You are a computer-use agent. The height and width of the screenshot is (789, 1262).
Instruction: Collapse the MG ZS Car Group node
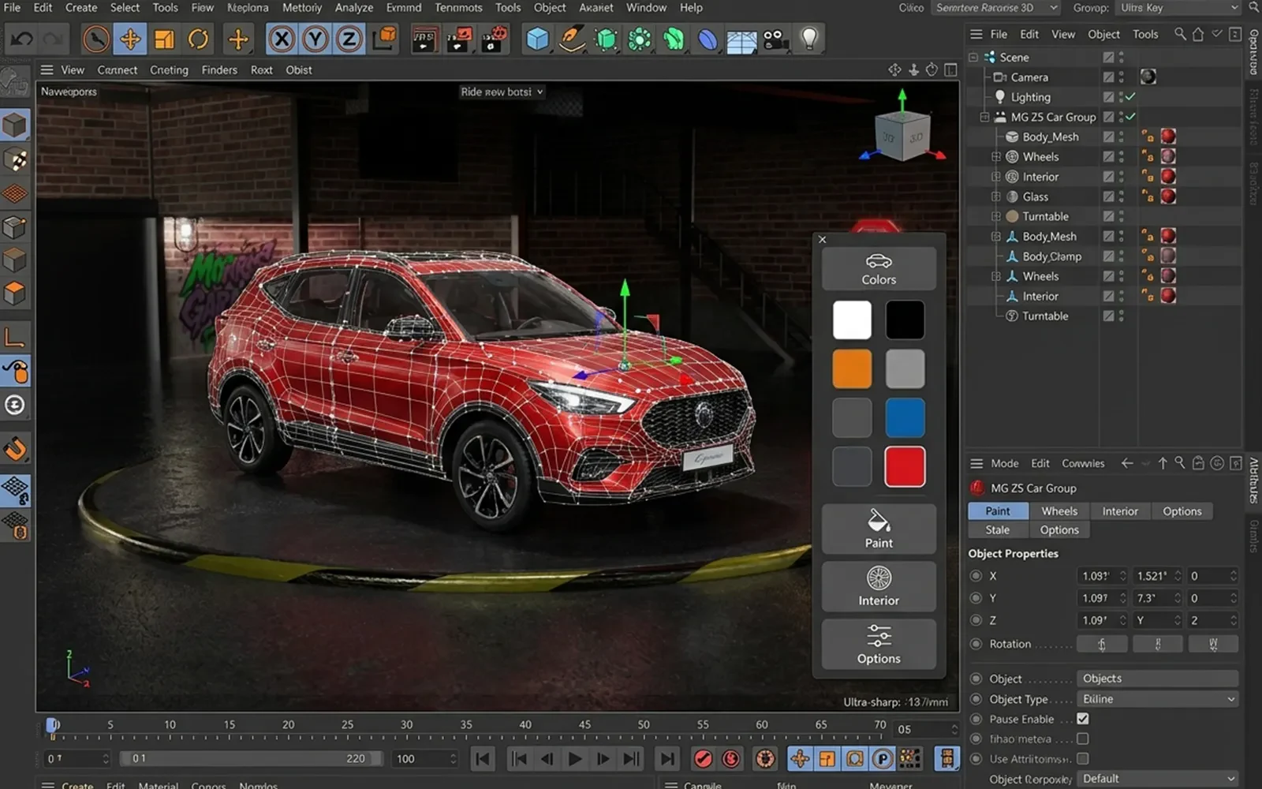[x=984, y=117]
